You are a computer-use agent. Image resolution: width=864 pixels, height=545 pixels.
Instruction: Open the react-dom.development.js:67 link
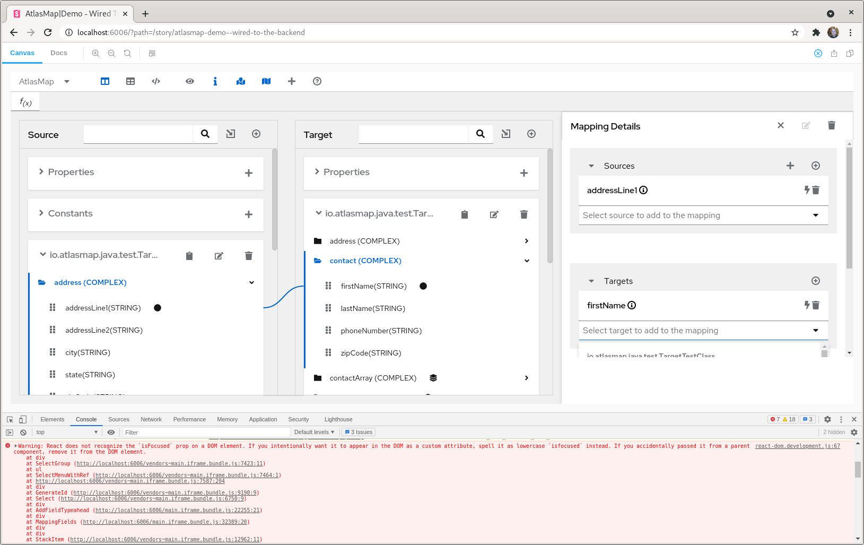(x=797, y=446)
